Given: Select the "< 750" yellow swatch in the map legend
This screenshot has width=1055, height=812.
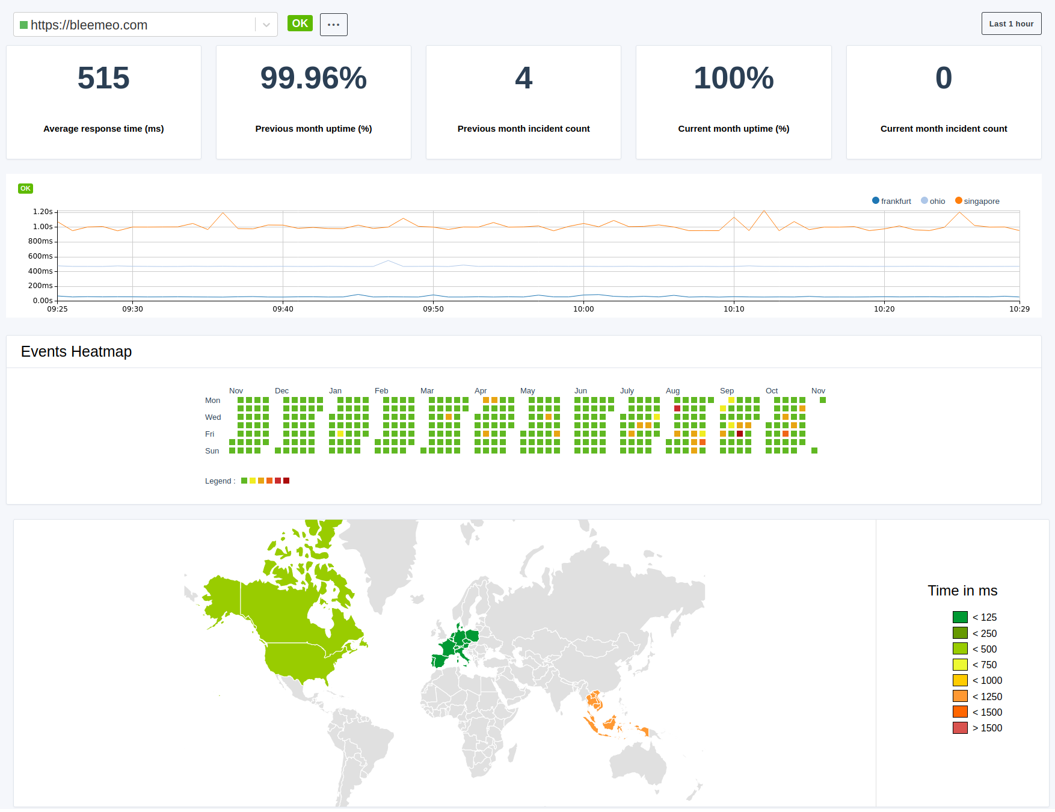Looking at the screenshot, I should (x=961, y=665).
